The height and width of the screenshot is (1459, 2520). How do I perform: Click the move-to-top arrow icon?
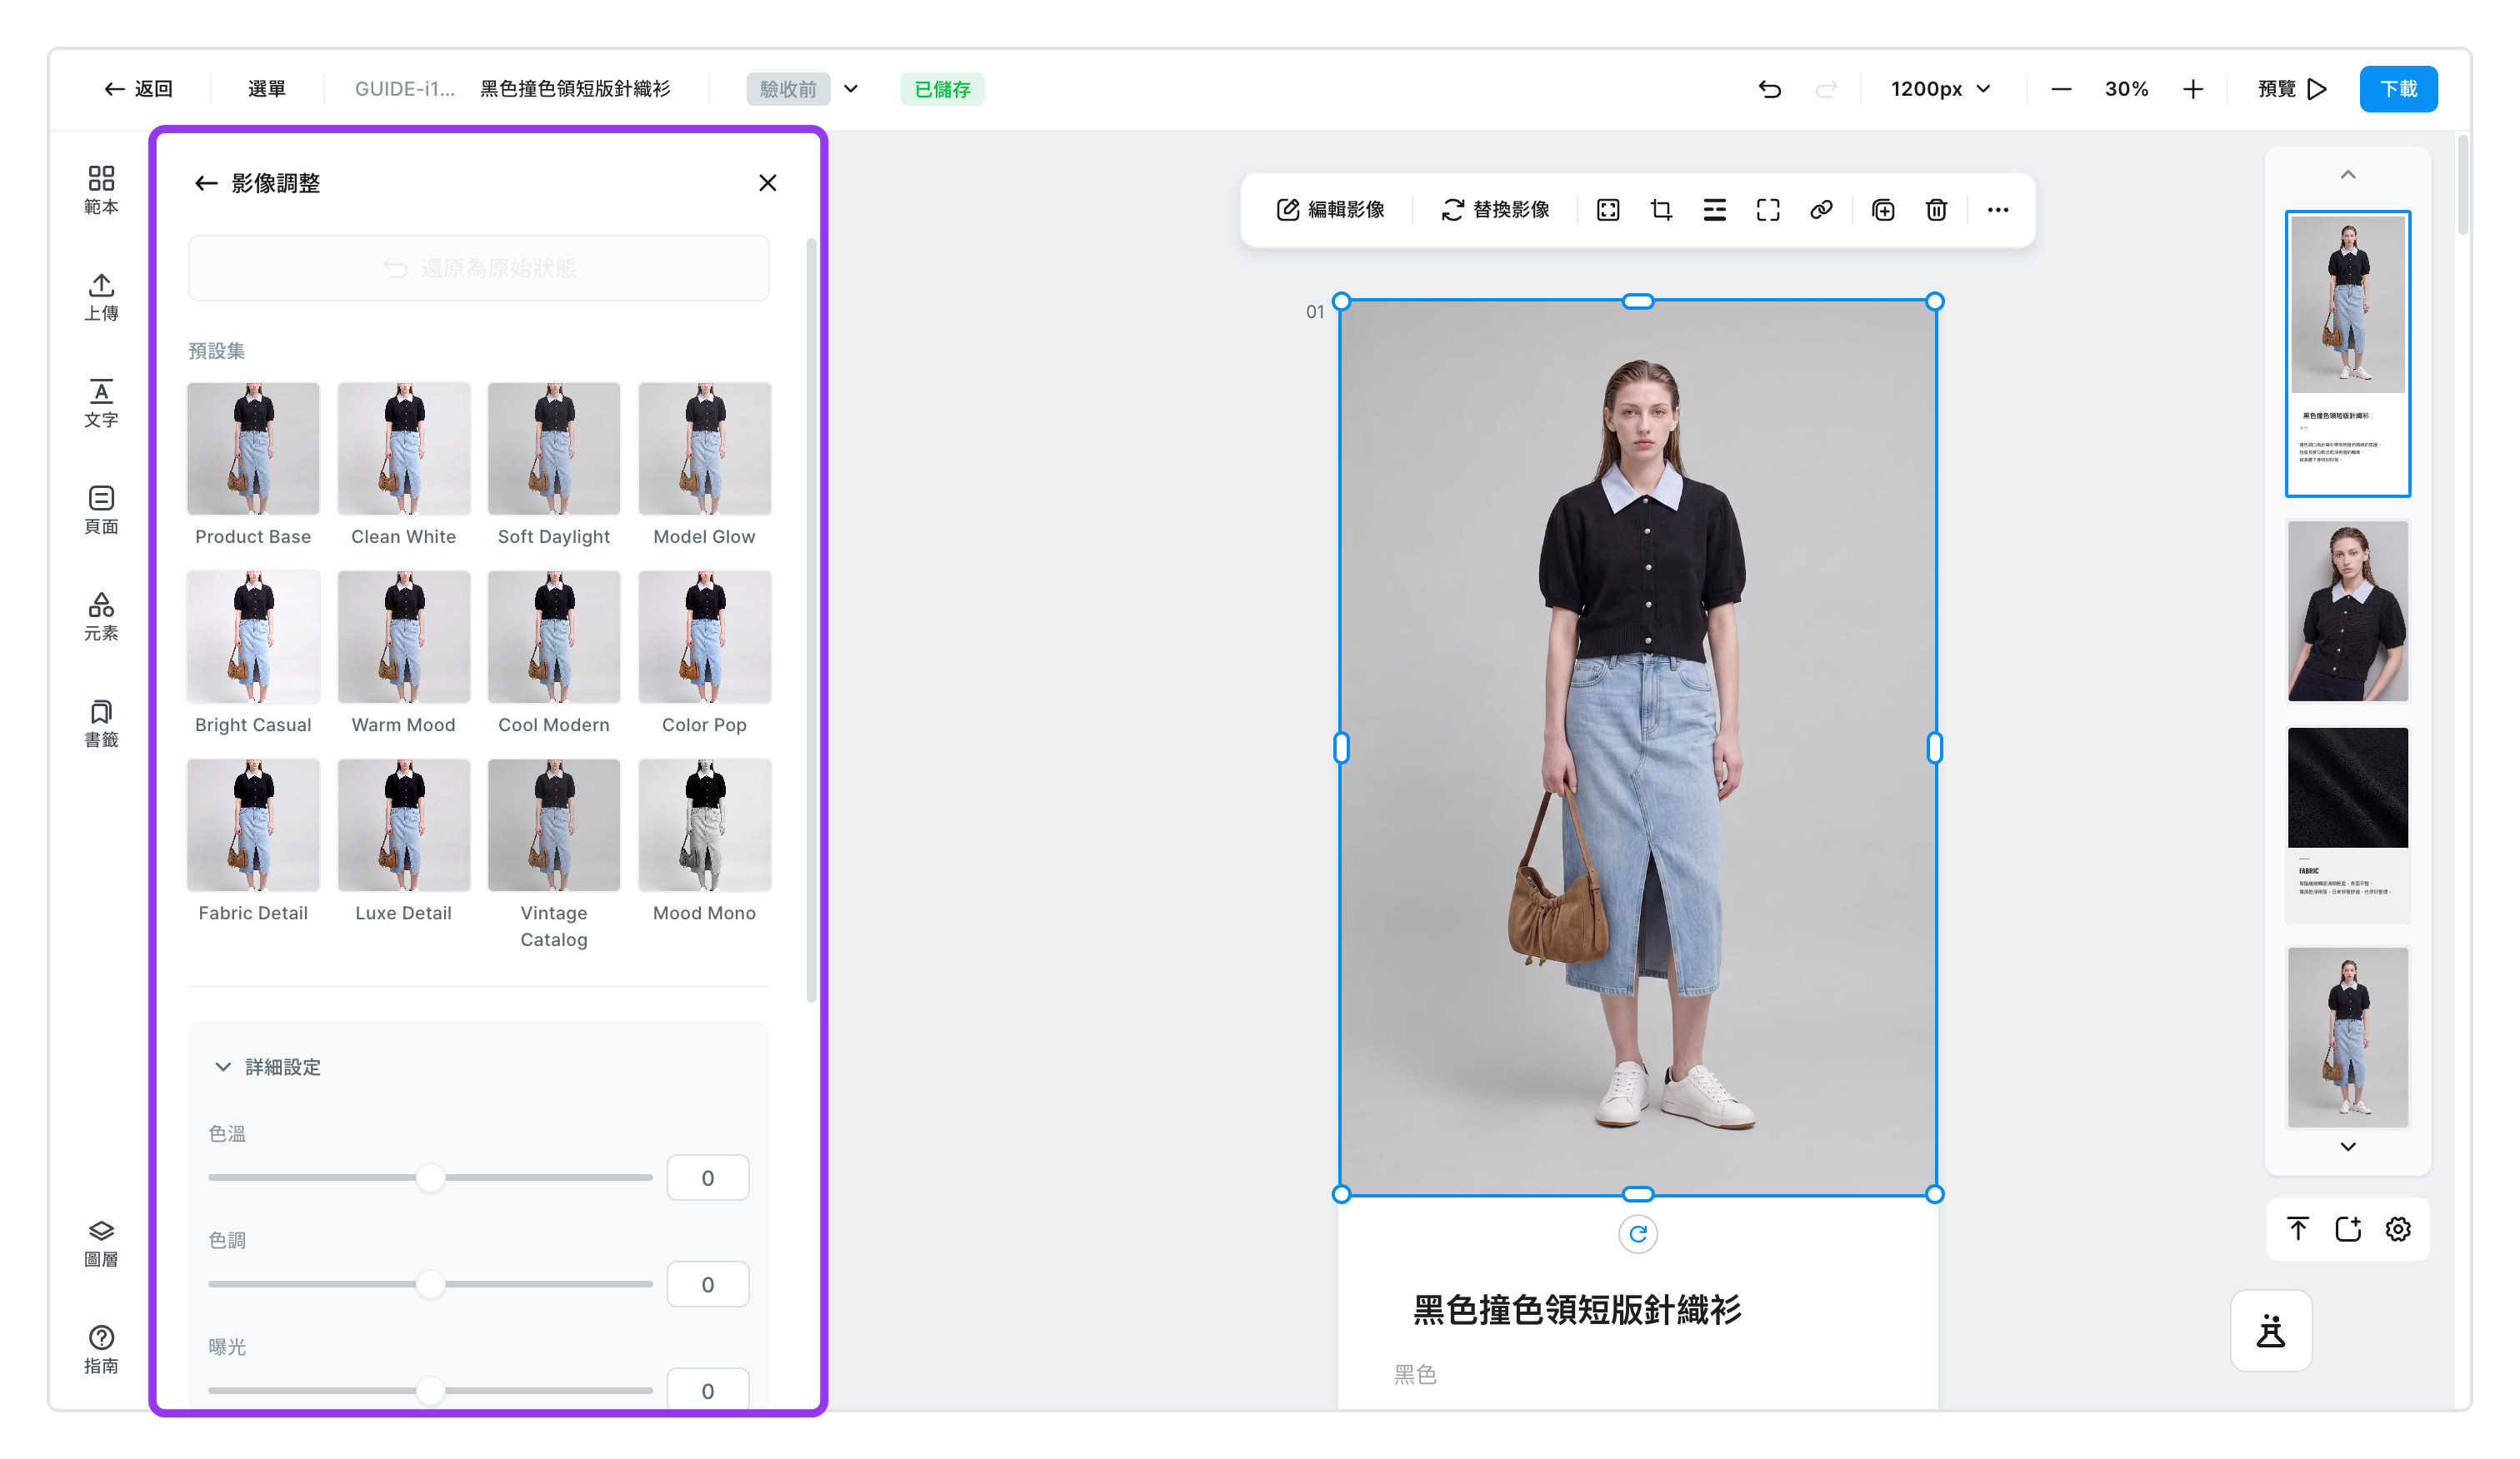click(2297, 1229)
